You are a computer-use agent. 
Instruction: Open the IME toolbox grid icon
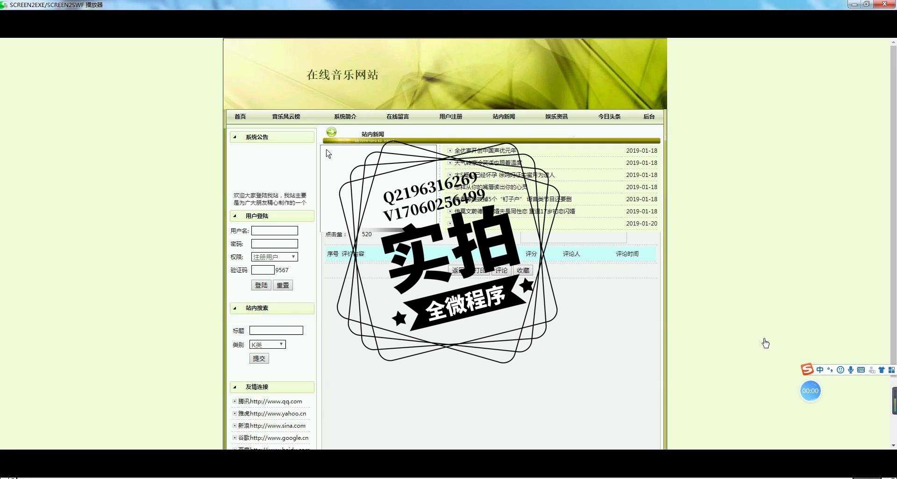click(891, 370)
